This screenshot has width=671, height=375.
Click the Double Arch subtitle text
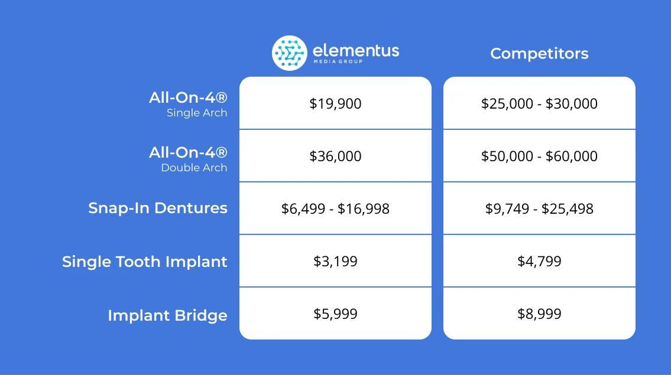pos(194,168)
